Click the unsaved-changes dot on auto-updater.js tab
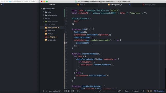166x93 pixels. pyautogui.click(x=130, y=5)
